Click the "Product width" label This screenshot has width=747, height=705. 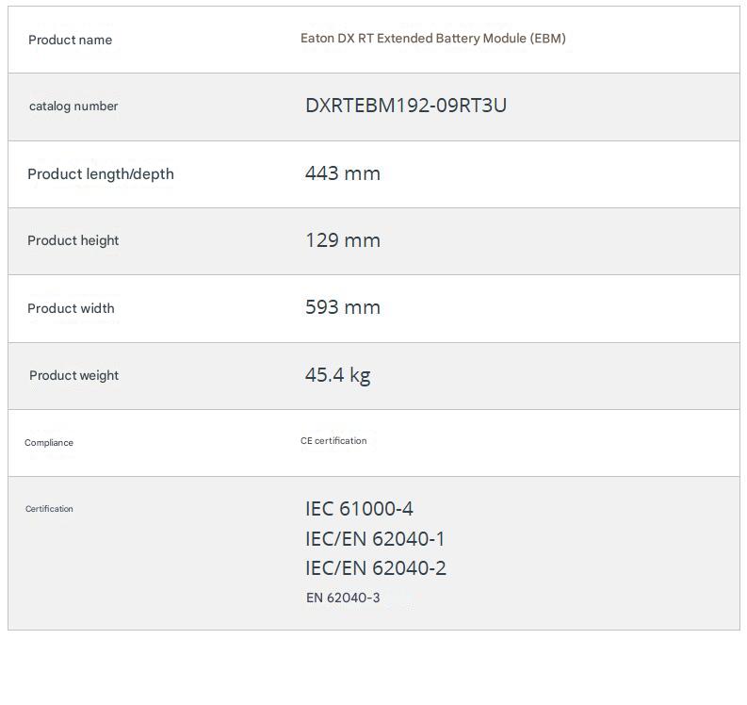(71, 308)
